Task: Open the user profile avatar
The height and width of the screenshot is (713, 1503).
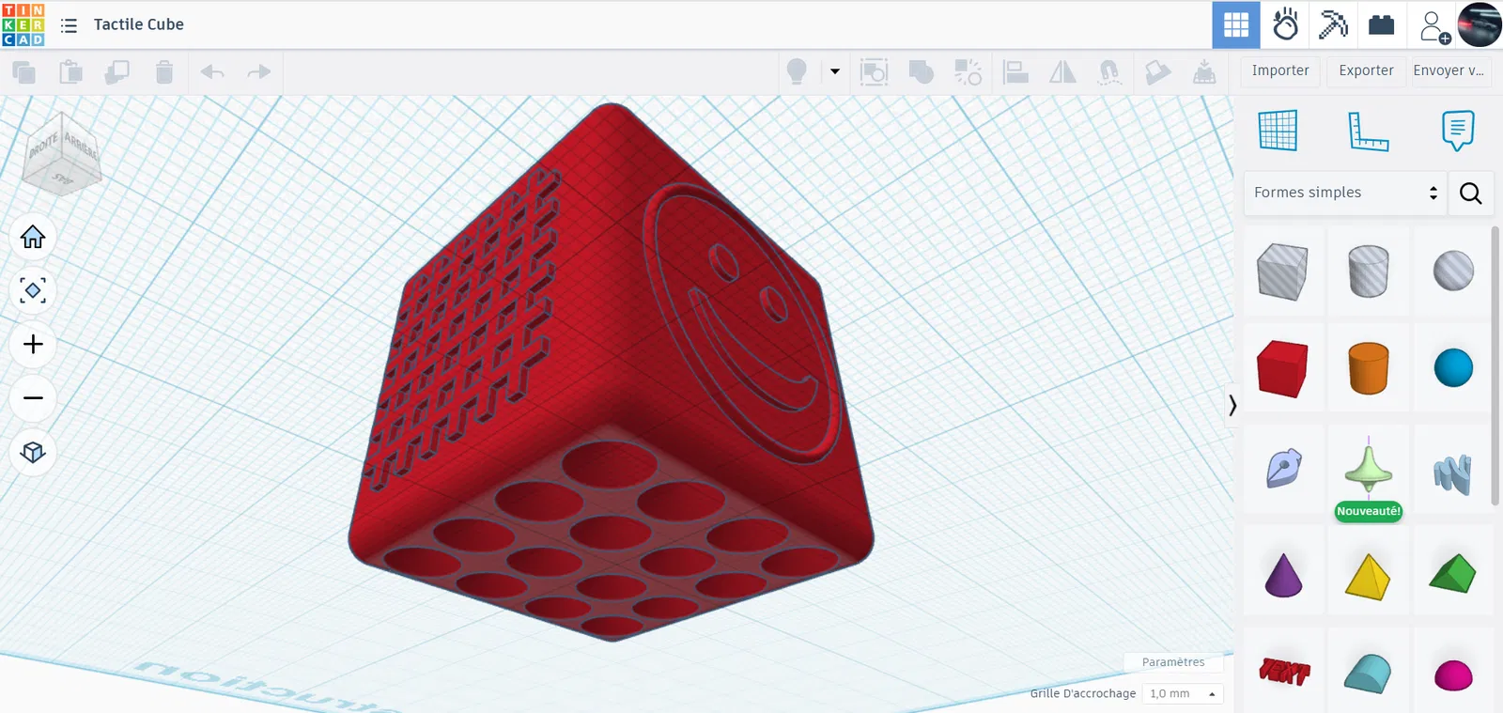Action: (x=1480, y=25)
